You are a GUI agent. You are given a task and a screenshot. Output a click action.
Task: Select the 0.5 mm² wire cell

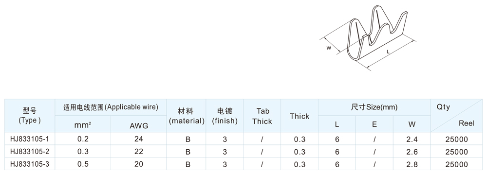point(83,164)
